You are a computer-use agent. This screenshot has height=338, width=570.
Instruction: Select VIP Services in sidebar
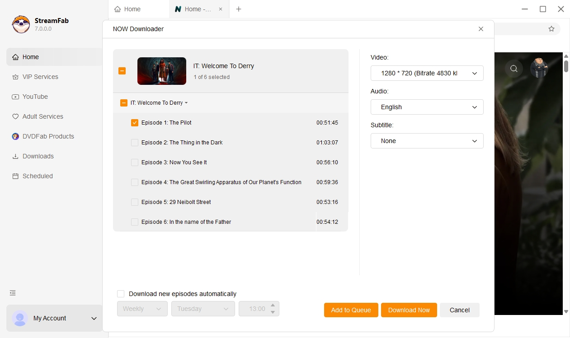coord(40,77)
